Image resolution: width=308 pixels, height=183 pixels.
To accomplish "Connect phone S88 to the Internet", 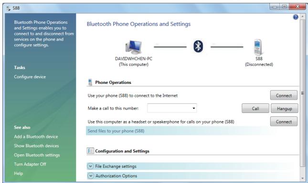I will click(284, 95).
